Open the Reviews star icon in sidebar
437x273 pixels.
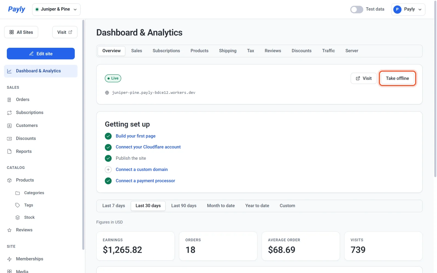pyautogui.click(x=9, y=230)
